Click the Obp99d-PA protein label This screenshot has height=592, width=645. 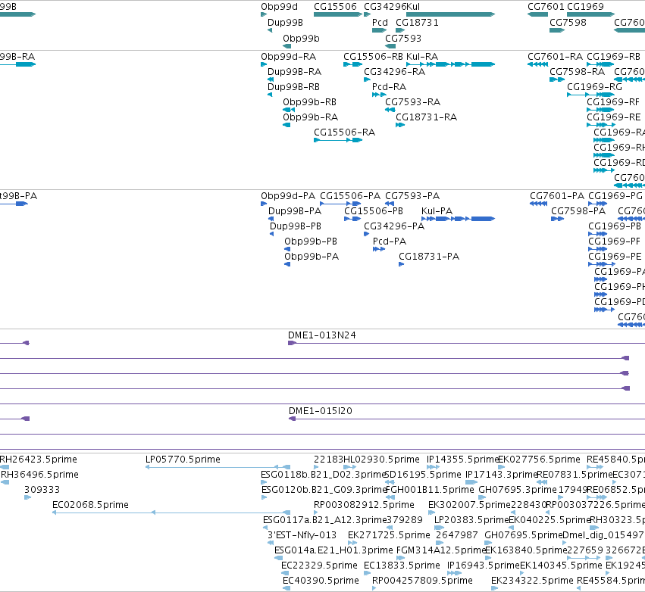coord(288,196)
